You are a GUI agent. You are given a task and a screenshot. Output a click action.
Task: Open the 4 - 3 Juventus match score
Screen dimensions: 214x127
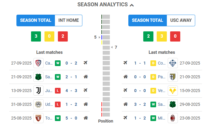(71, 91)
